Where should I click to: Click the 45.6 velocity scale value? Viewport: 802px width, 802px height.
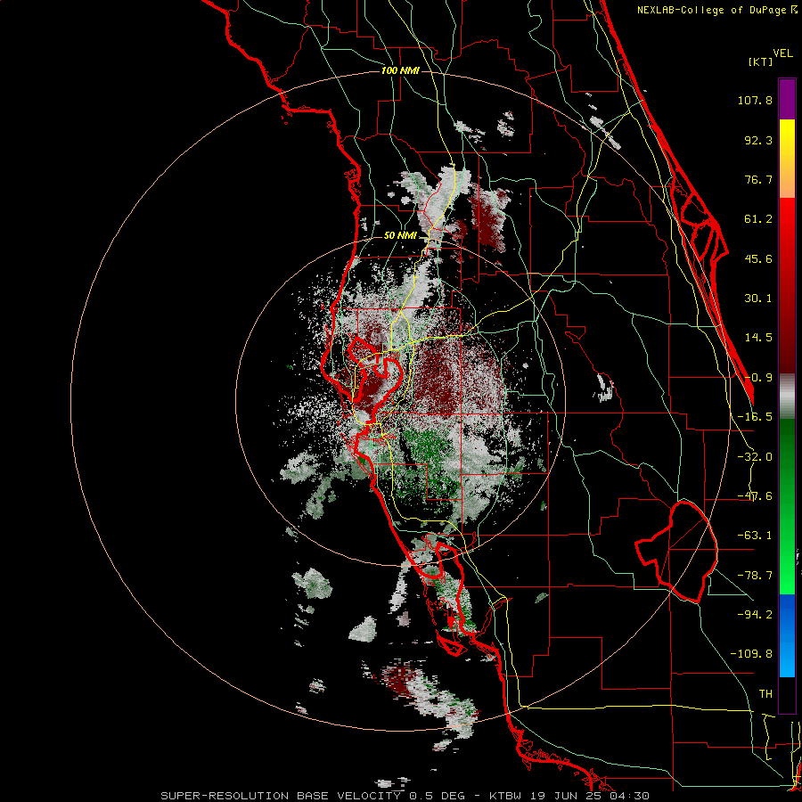coord(758,258)
